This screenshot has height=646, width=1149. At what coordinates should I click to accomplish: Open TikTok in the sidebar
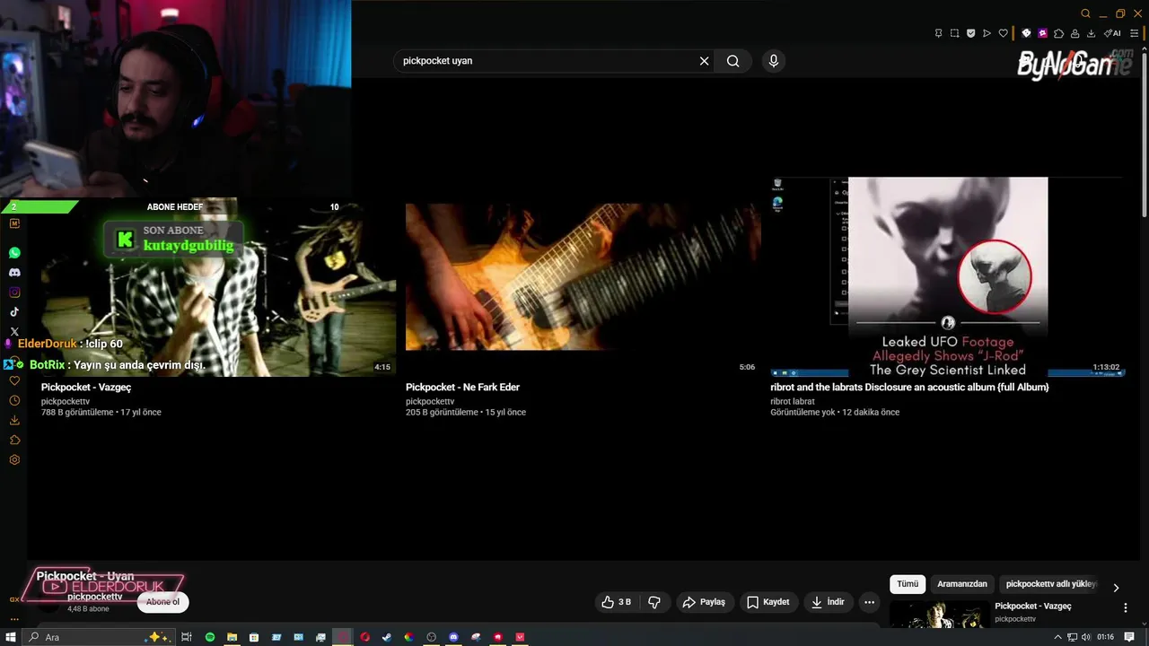click(14, 312)
